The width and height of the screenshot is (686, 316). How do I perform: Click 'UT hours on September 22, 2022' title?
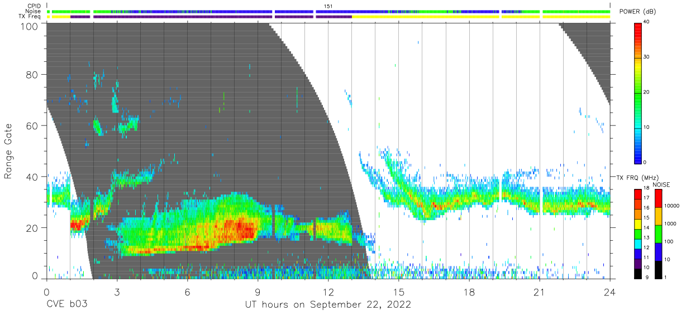pyautogui.click(x=328, y=305)
